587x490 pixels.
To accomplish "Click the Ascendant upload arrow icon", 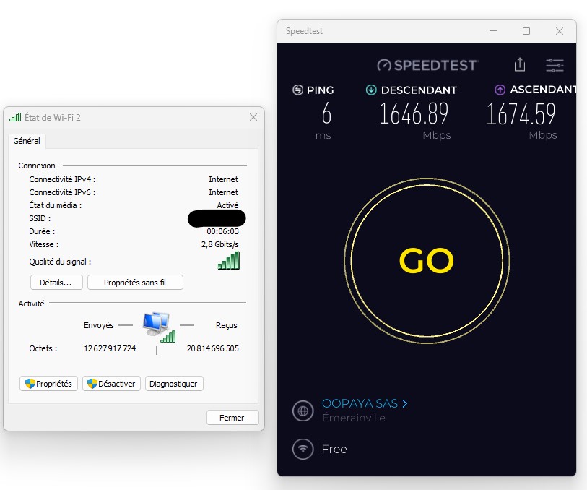I will pyautogui.click(x=500, y=90).
